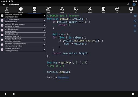The image size is (138, 97).
Task: Click the '//ECMAScript 6 feature' comment line
Action: click(x=63, y=16)
